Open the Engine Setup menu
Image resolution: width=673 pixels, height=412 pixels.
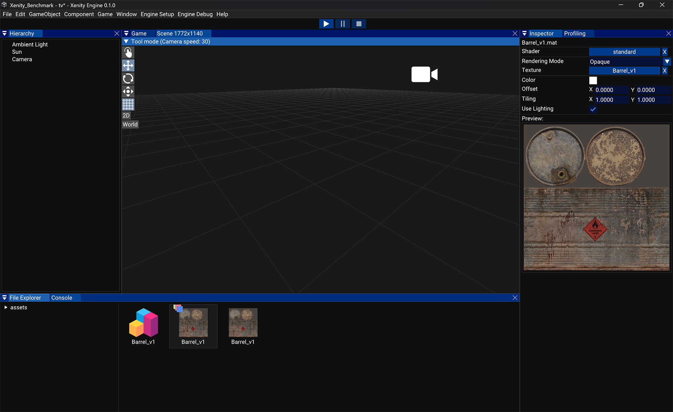pyautogui.click(x=157, y=14)
